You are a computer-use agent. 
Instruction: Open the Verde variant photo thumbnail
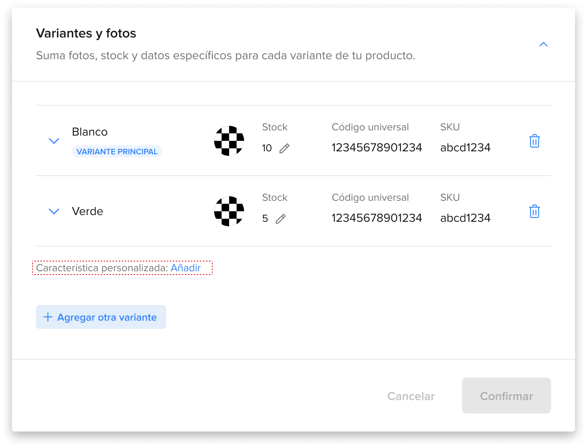[229, 211]
